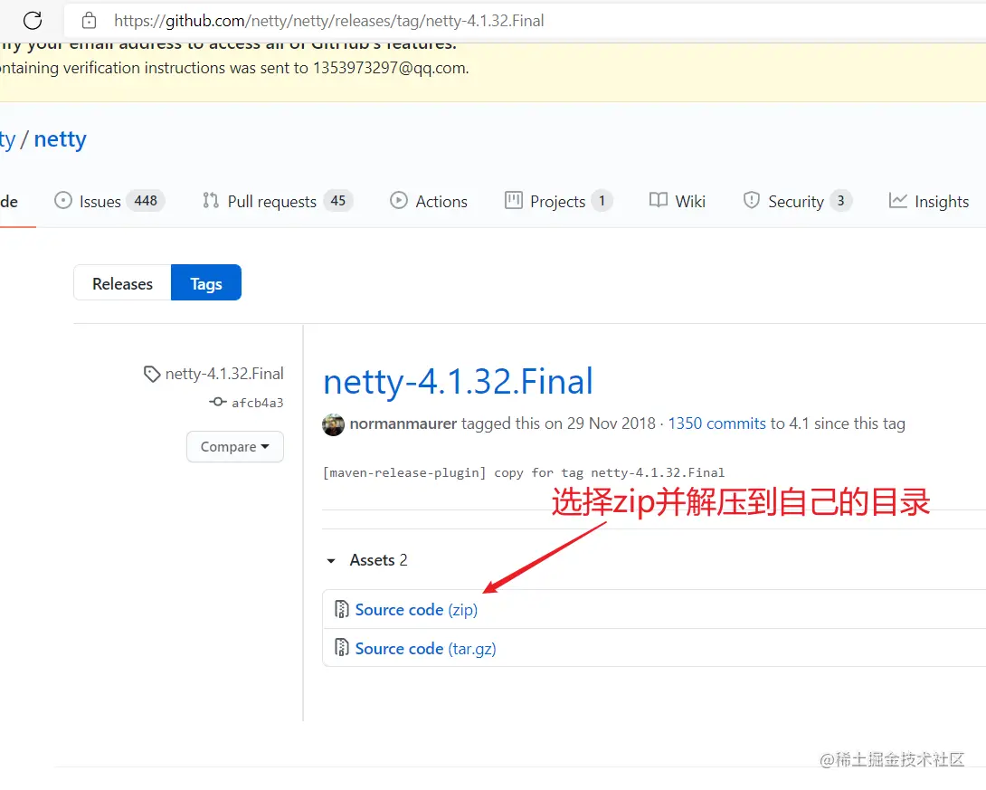Collapse the Assets section

coord(330,560)
